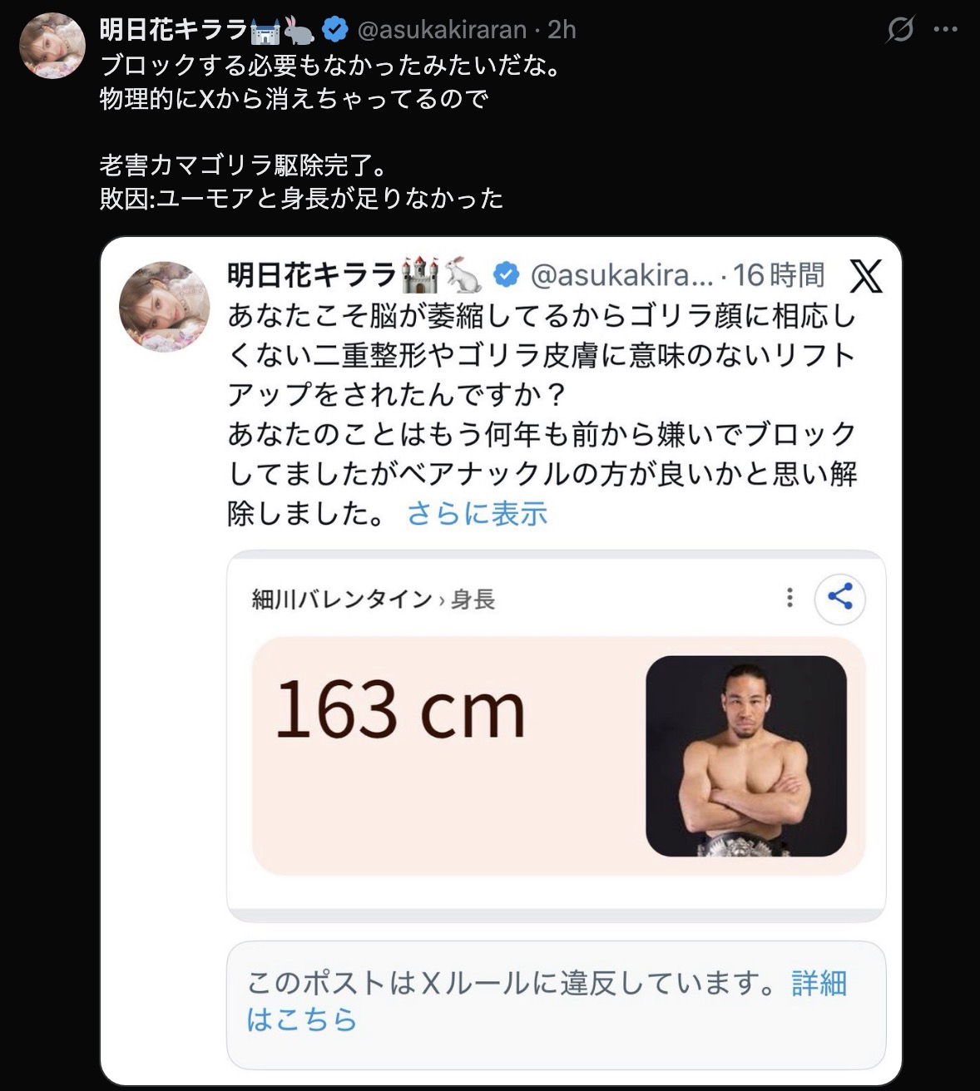Open the quoted post's profile avatar
Screen dimensions: 980x1091
(165, 306)
